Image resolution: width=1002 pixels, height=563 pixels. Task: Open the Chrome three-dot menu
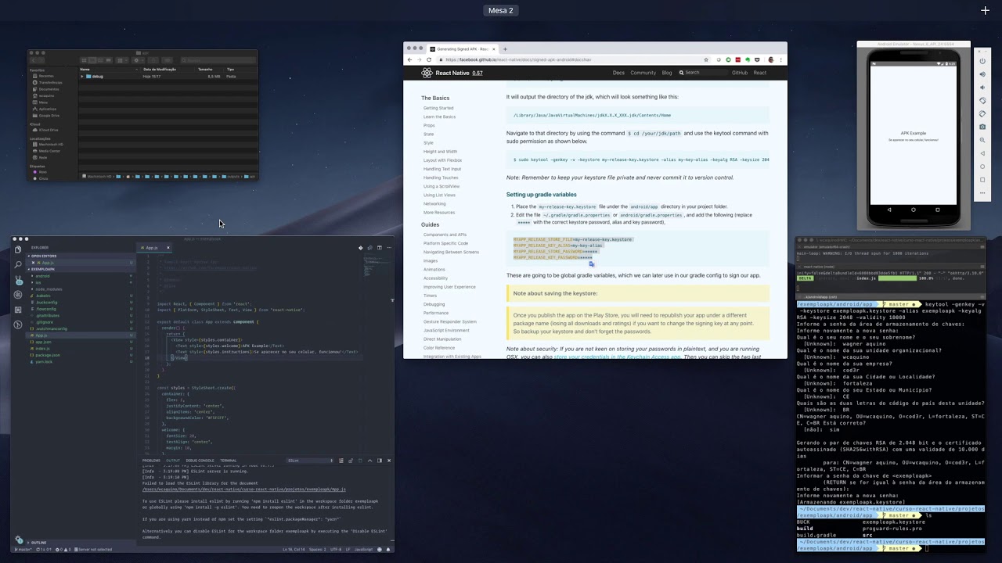point(780,59)
